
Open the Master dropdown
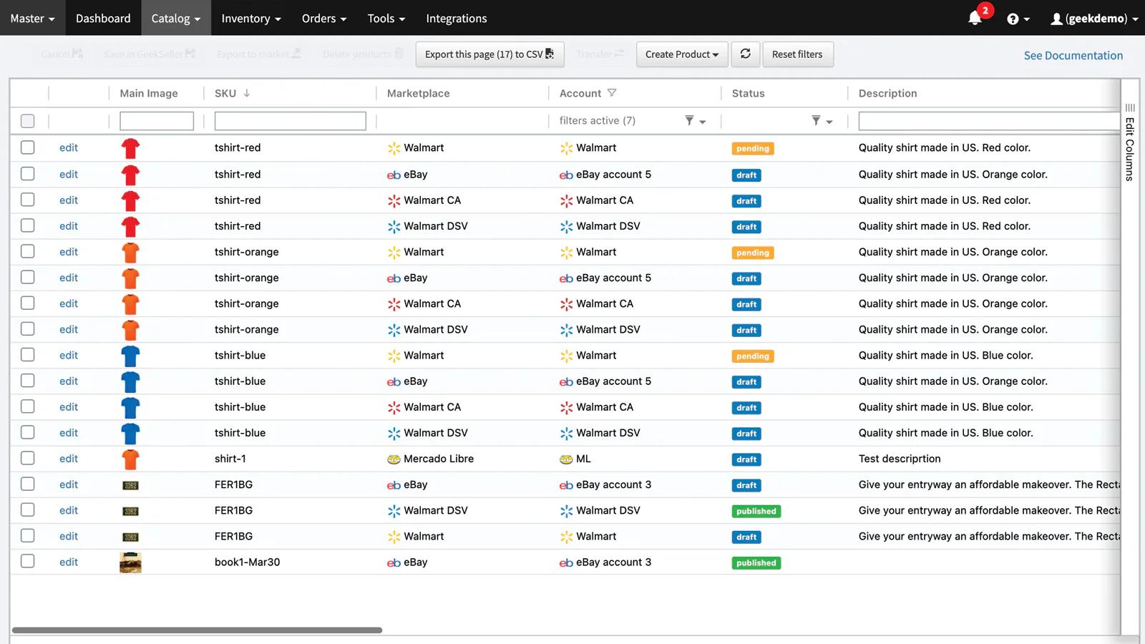32,19
